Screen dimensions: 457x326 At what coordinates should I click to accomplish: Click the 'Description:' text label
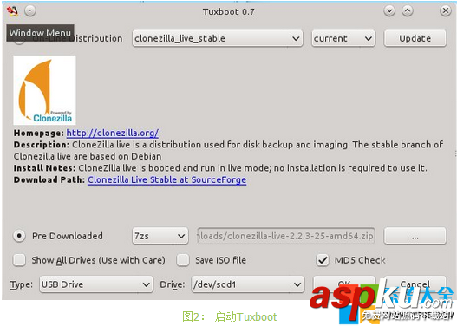(x=42, y=145)
